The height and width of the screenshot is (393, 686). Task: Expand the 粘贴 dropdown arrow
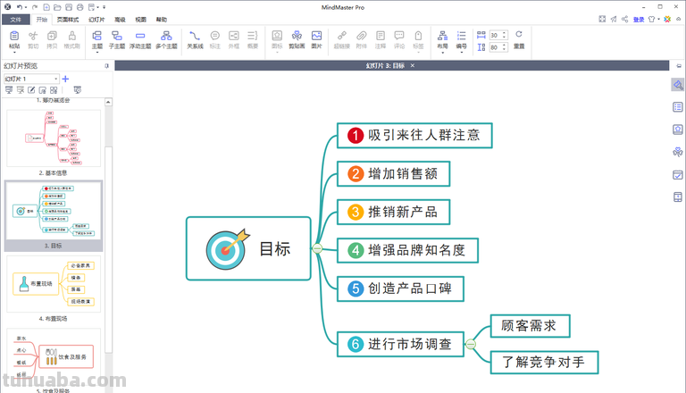coord(14,53)
